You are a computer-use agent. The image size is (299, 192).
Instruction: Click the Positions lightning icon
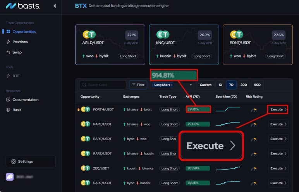pyautogui.click(x=8, y=42)
